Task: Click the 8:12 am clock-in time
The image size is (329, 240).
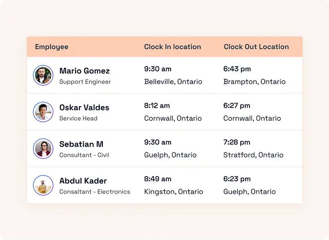Action: pyautogui.click(x=157, y=106)
